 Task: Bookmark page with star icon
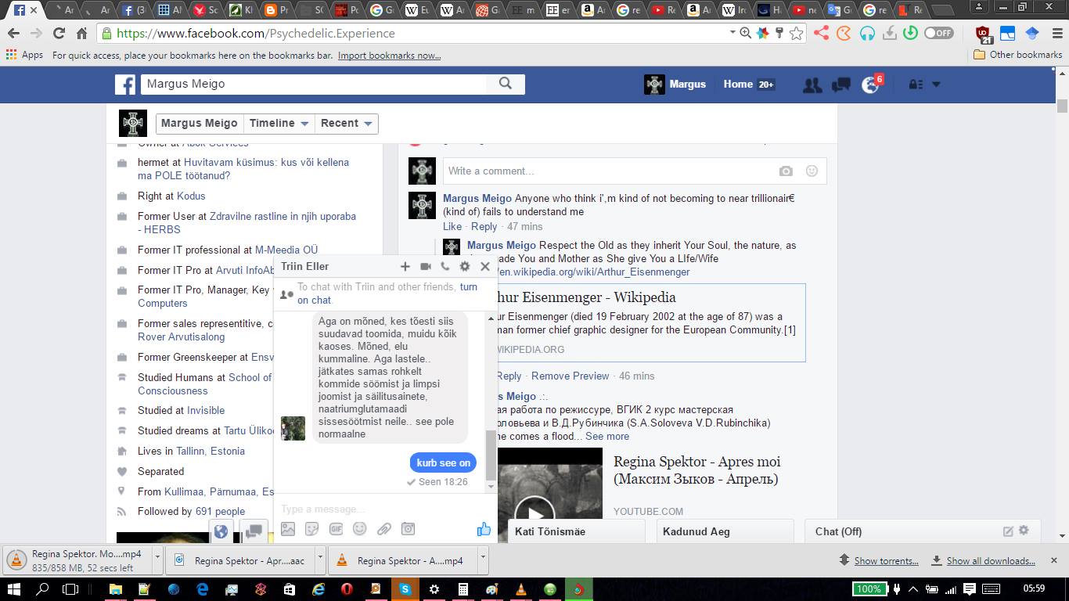point(796,33)
